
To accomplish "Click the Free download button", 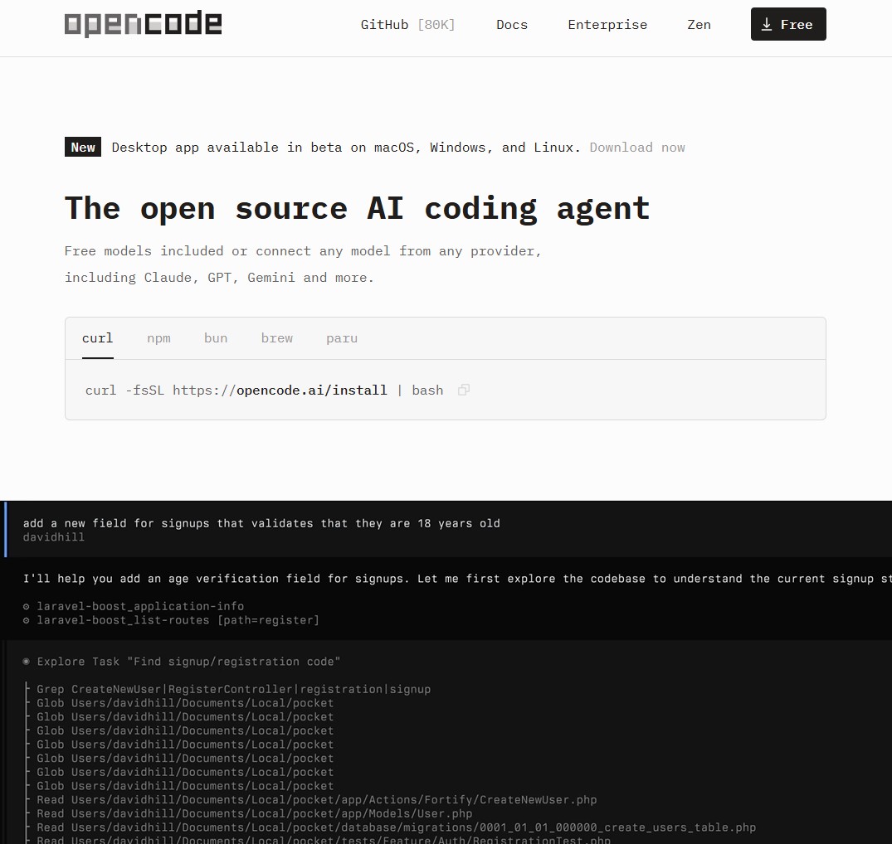I will click(x=788, y=24).
